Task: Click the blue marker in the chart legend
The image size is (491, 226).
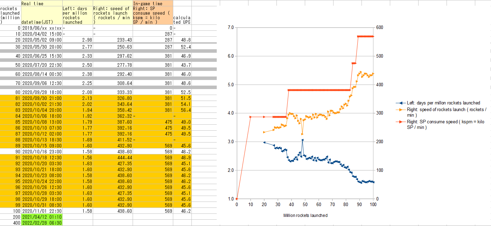Action: (x=400, y=103)
